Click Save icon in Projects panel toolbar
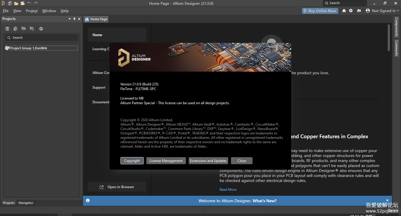 click(x=7, y=29)
